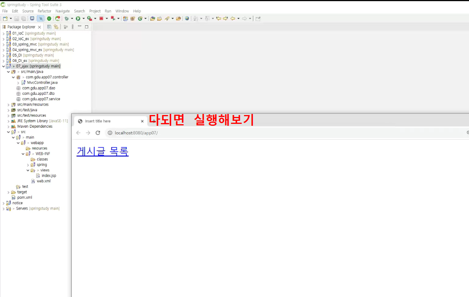Select web.xml in Package Explorer
The image size is (469, 297).
tap(43, 181)
